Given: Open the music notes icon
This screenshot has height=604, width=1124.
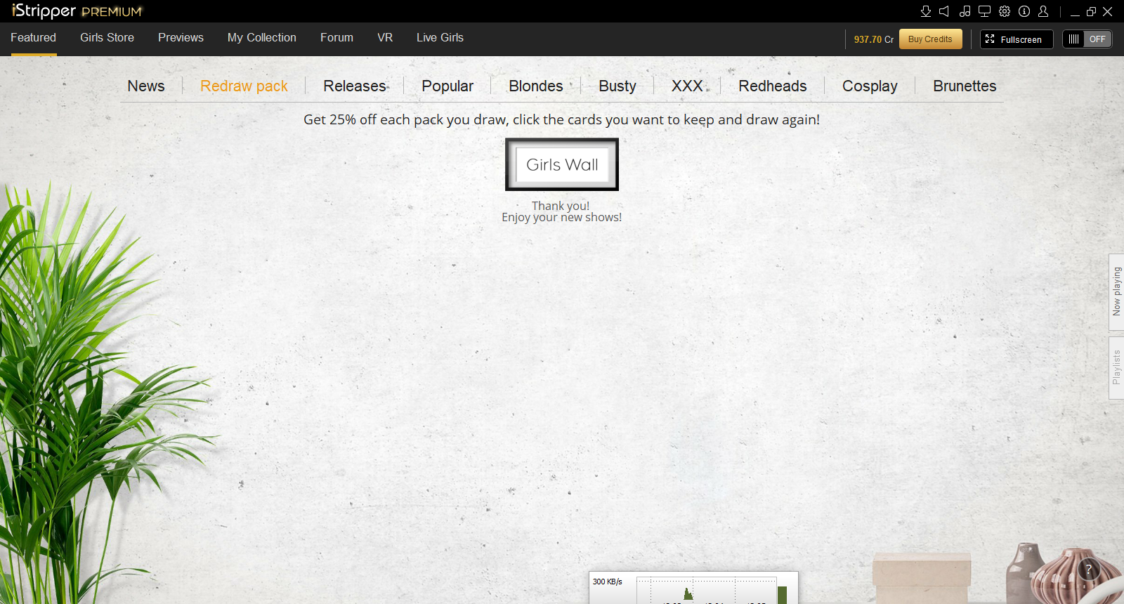Looking at the screenshot, I should tap(965, 11).
